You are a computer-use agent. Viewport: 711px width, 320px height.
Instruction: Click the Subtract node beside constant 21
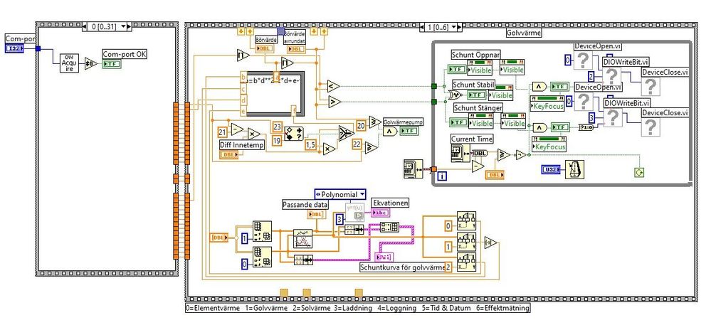tap(237, 129)
